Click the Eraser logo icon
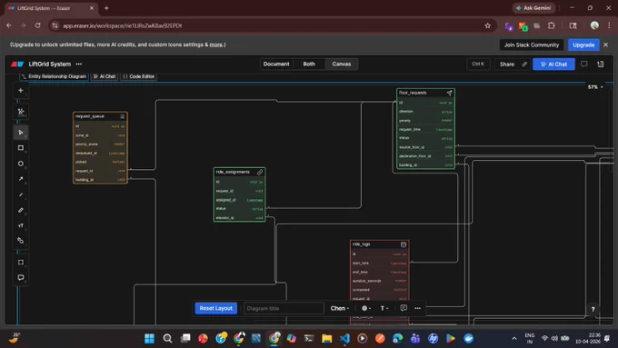 [x=17, y=64]
